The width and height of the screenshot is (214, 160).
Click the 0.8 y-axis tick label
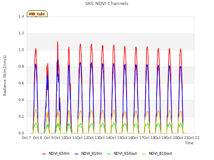tap(21, 67)
